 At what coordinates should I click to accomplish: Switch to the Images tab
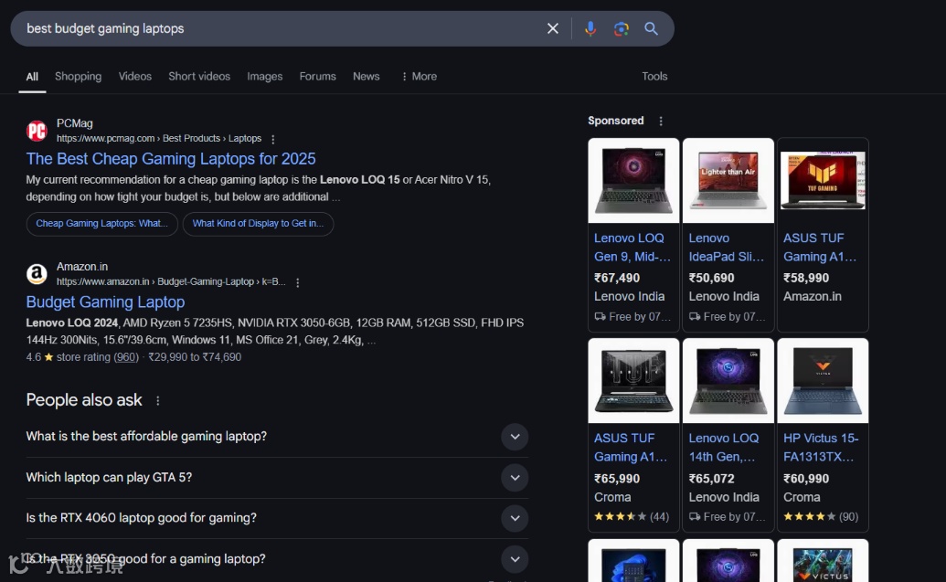pyautogui.click(x=264, y=77)
